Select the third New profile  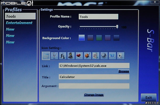click(10, 42)
